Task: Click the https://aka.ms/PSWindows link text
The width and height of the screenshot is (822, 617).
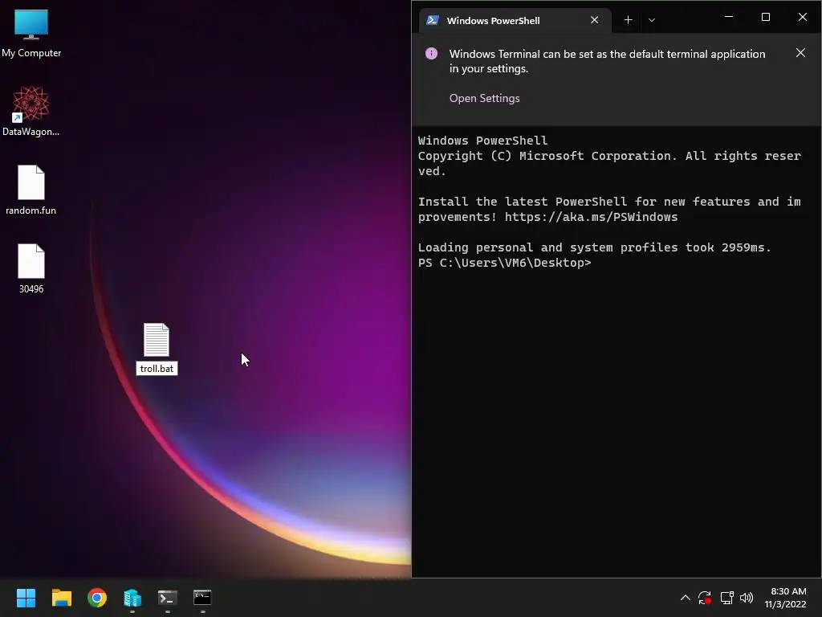Action: click(x=591, y=217)
